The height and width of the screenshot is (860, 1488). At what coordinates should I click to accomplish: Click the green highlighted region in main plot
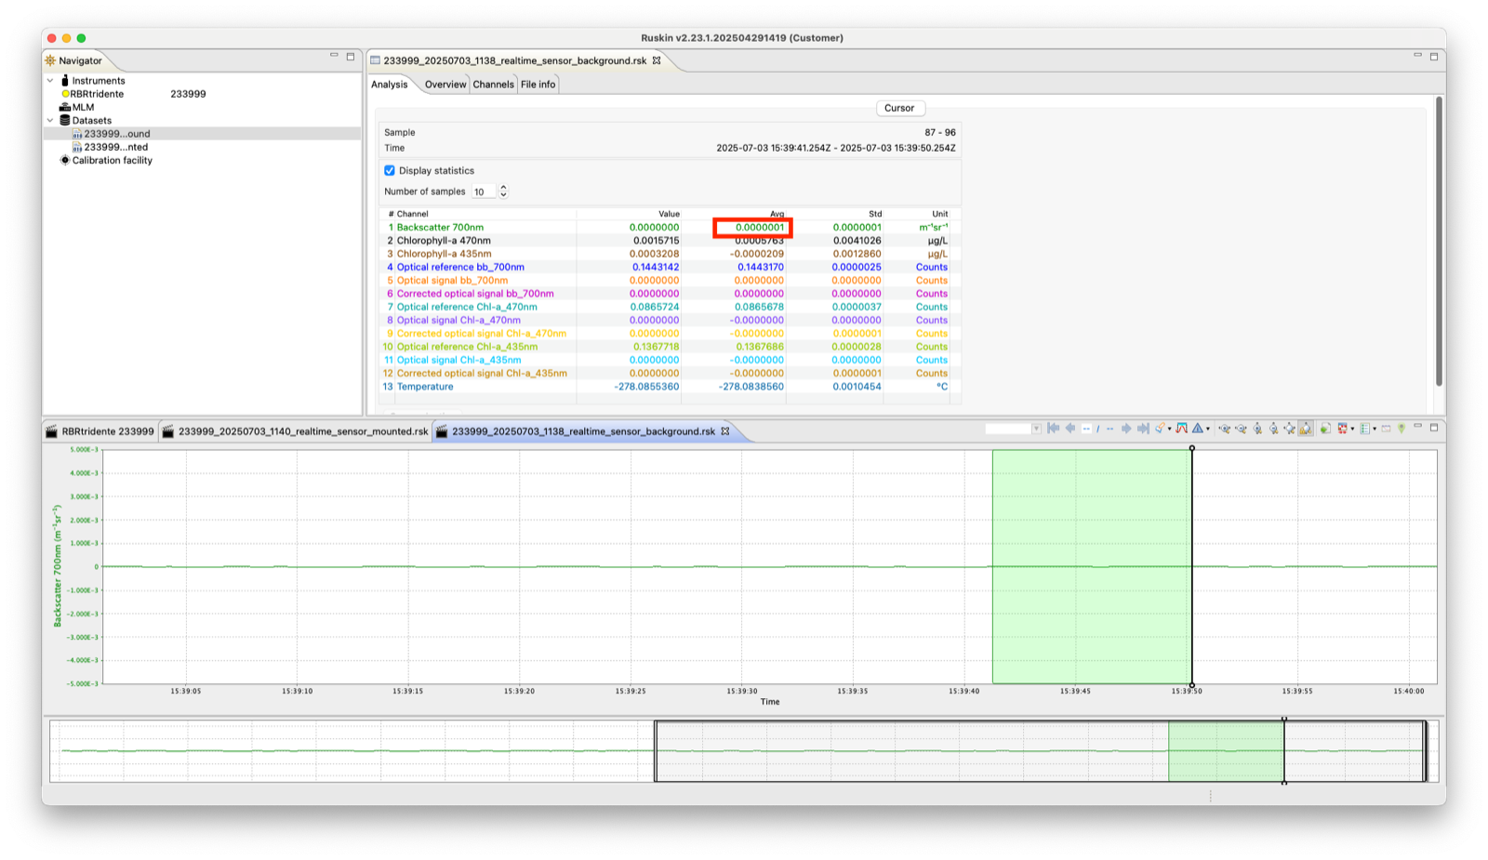1092,566
